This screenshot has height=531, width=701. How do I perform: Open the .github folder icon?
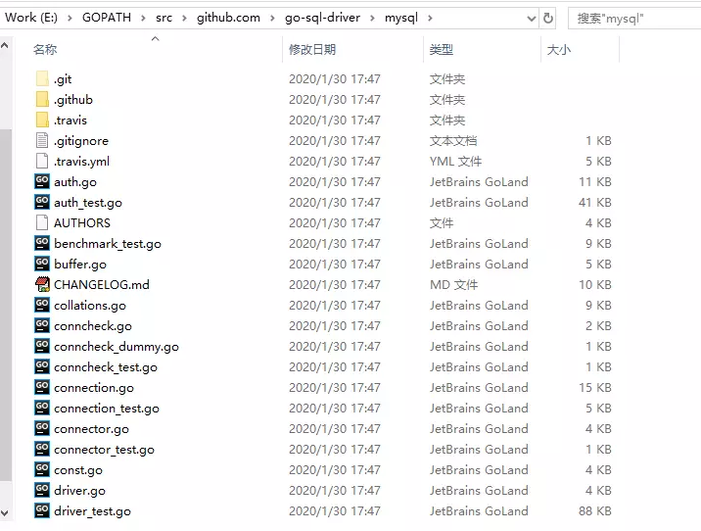(42, 99)
